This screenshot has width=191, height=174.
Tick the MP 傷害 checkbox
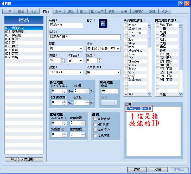click(x=95, y=124)
